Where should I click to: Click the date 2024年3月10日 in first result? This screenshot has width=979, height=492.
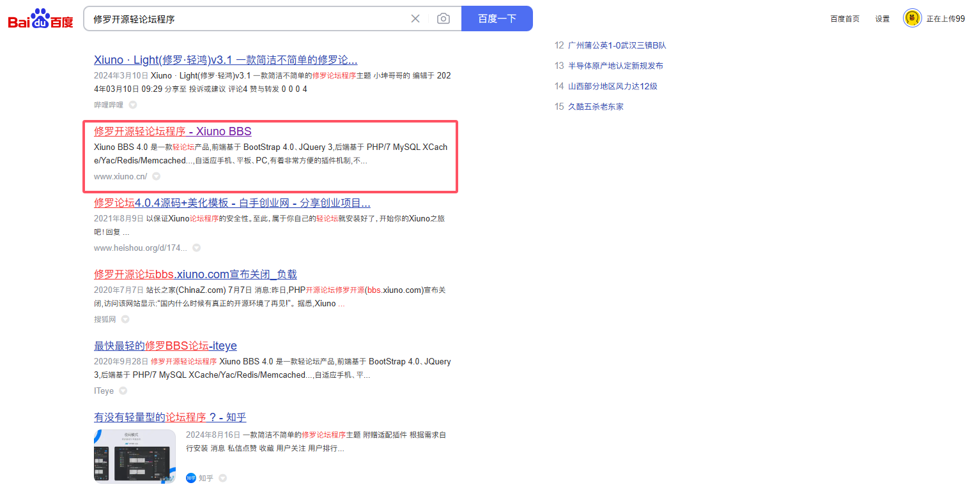tap(121, 75)
